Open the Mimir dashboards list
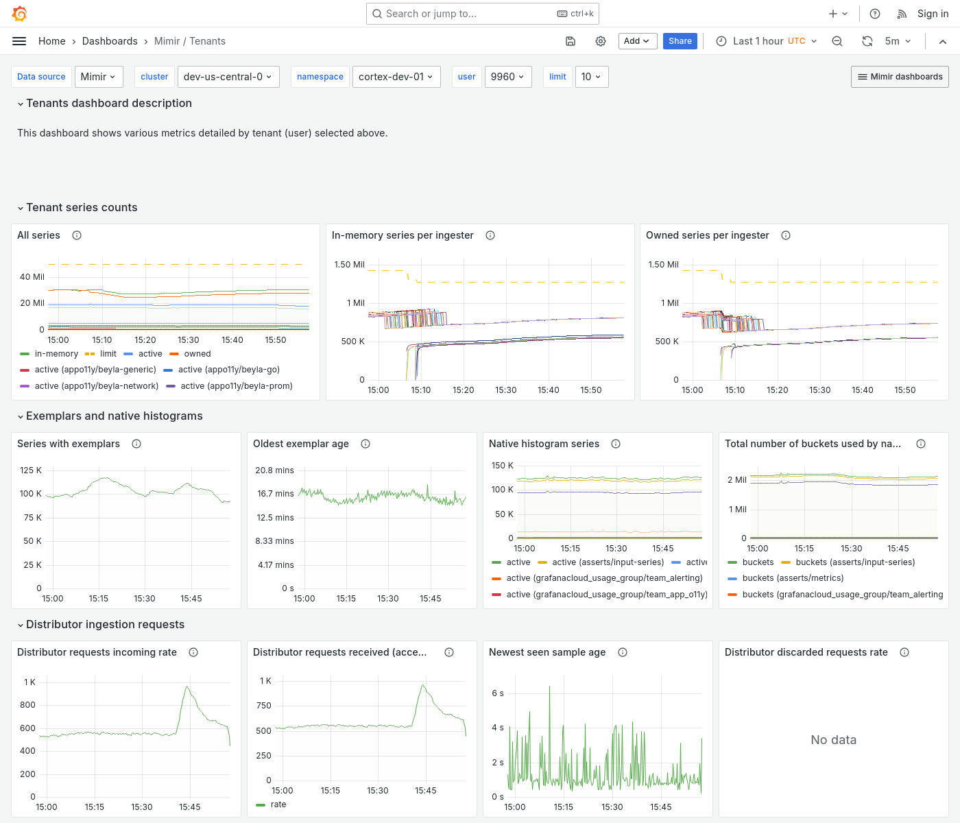960x823 pixels. coord(900,77)
